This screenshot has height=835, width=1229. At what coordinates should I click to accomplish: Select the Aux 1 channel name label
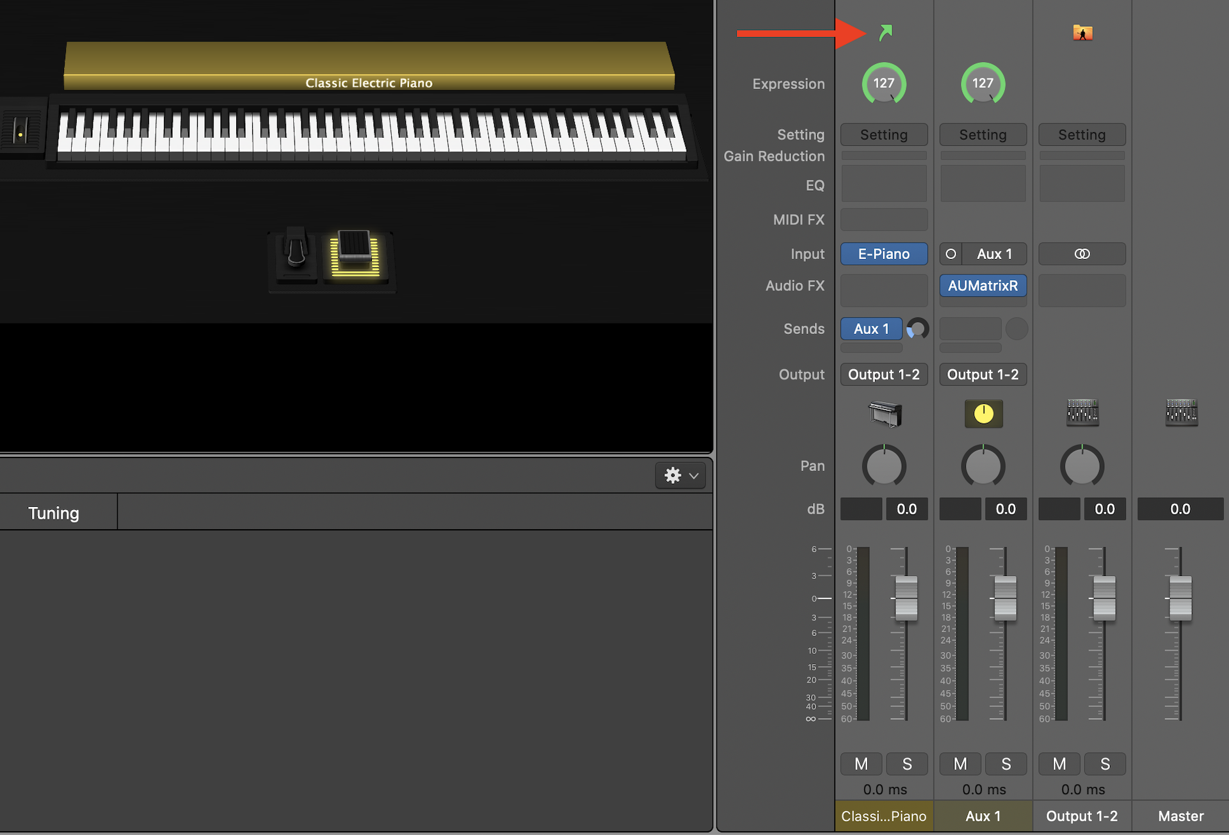coord(983,816)
